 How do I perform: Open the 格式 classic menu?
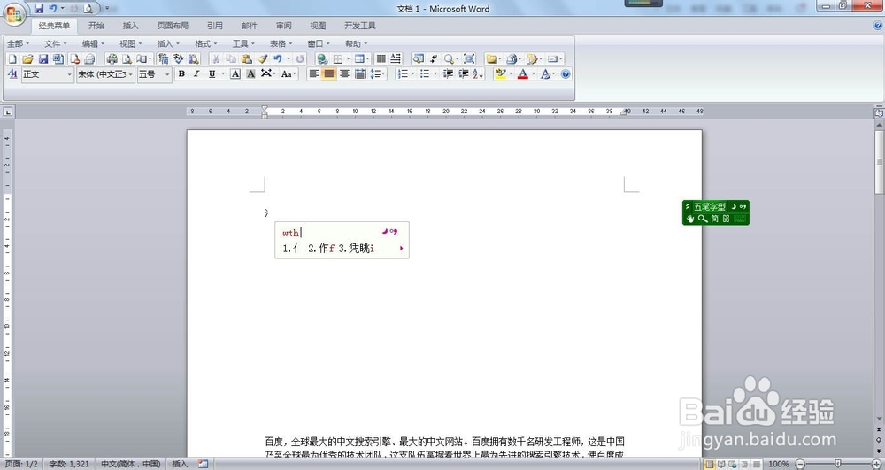click(205, 43)
